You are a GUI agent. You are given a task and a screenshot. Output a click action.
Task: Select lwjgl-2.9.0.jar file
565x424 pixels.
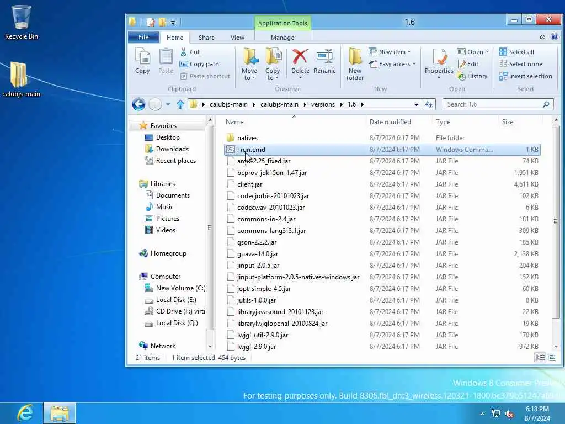(382, 347)
